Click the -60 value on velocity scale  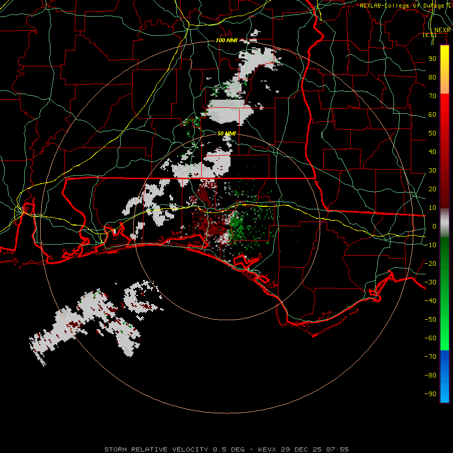tap(430, 338)
